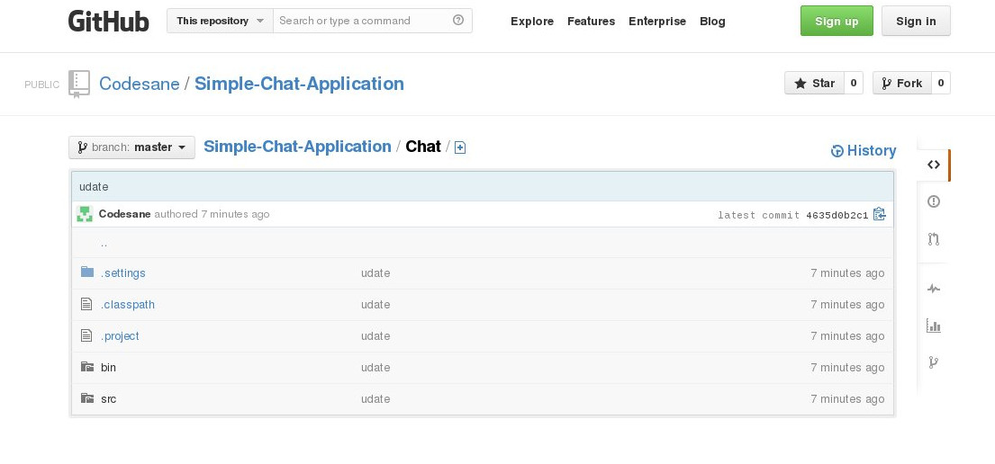The image size is (995, 464).
Task: Open the This repository search scope dropdown
Action: tap(221, 21)
